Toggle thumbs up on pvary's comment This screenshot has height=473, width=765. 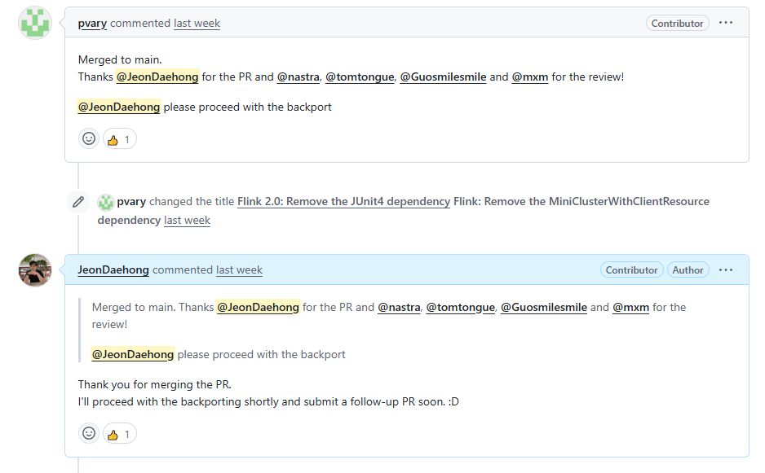pyautogui.click(x=120, y=139)
